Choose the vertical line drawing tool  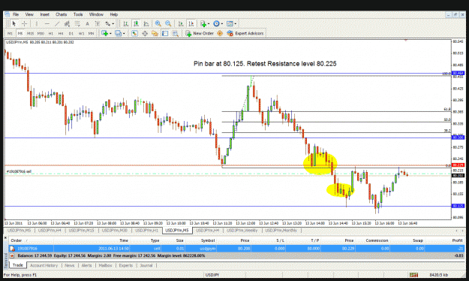pyautogui.click(x=37, y=23)
